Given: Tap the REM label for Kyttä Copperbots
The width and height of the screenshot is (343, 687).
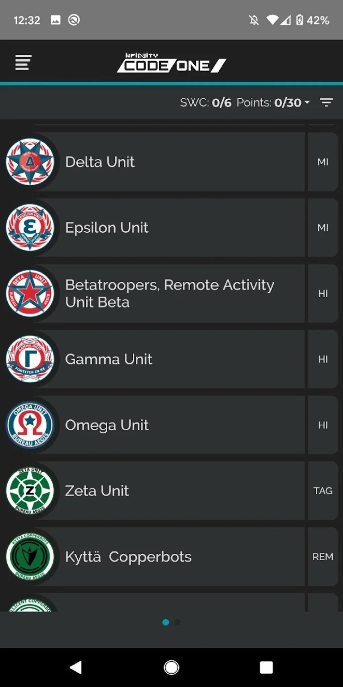Looking at the screenshot, I should 322,557.
